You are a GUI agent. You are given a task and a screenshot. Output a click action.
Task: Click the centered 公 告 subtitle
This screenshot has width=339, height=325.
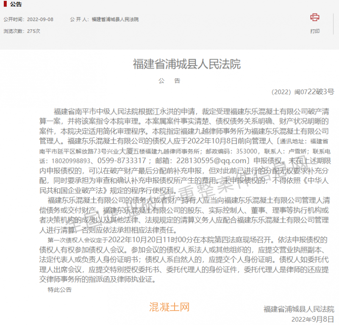[169, 81]
